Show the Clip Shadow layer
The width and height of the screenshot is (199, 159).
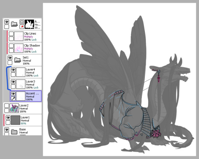[11, 46]
